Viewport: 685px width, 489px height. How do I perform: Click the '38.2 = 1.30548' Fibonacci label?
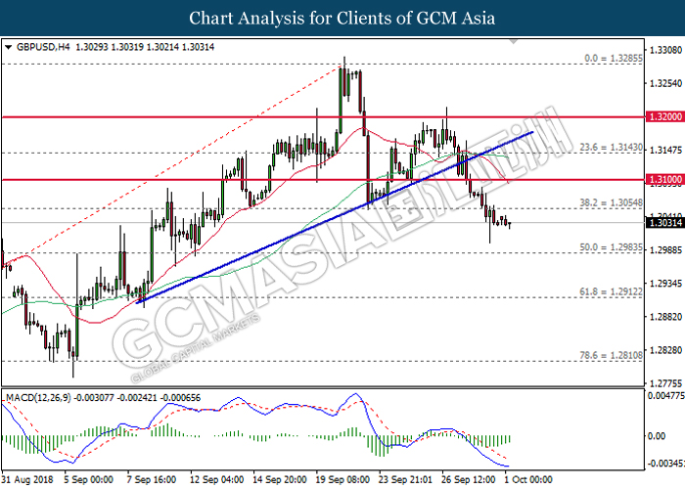[612, 203]
